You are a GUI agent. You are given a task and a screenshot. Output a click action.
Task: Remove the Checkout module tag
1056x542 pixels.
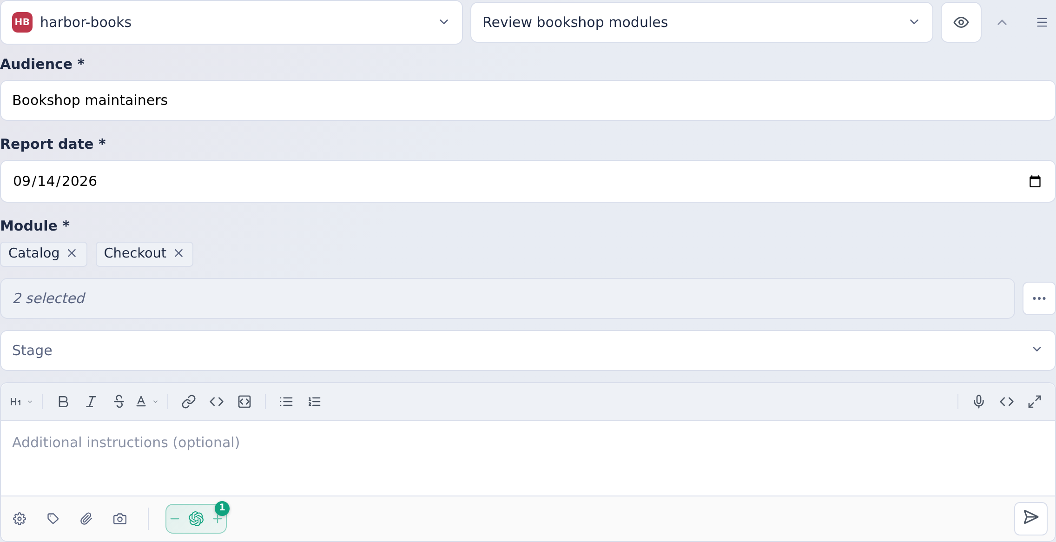coord(178,253)
